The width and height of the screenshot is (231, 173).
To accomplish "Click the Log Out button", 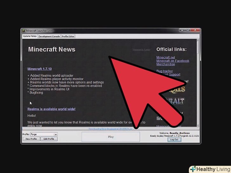I will point(174,140).
